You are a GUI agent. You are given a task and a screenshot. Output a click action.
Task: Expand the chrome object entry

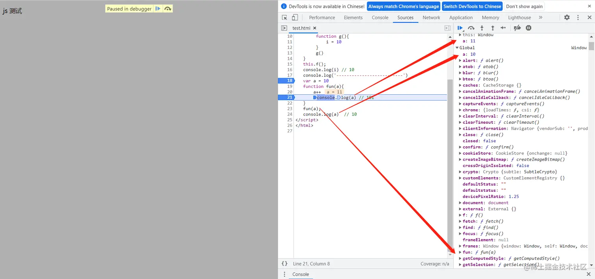460,110
